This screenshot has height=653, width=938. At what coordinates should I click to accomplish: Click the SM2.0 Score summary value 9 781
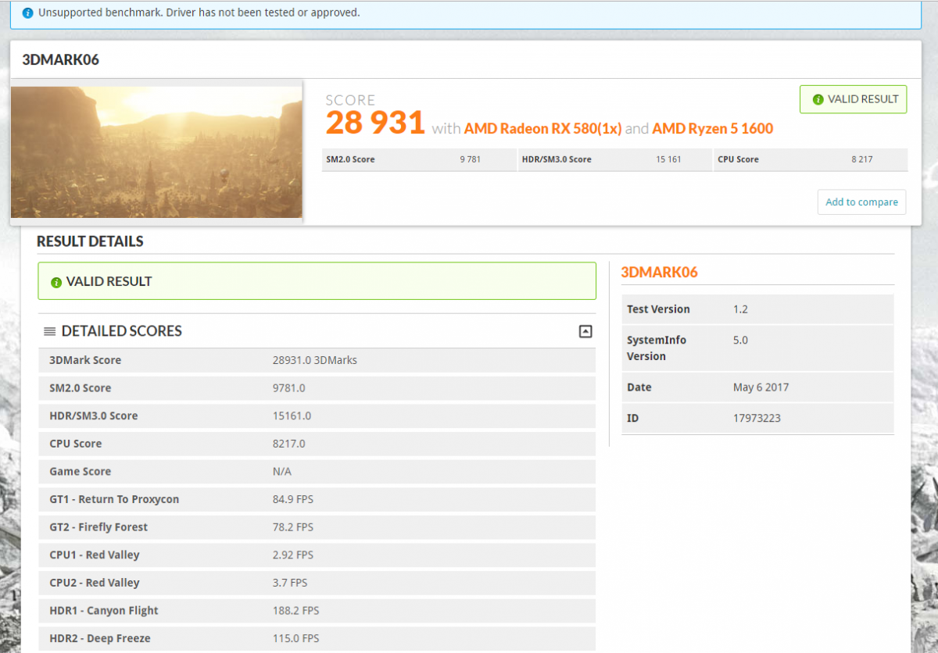tap(470, 159)
